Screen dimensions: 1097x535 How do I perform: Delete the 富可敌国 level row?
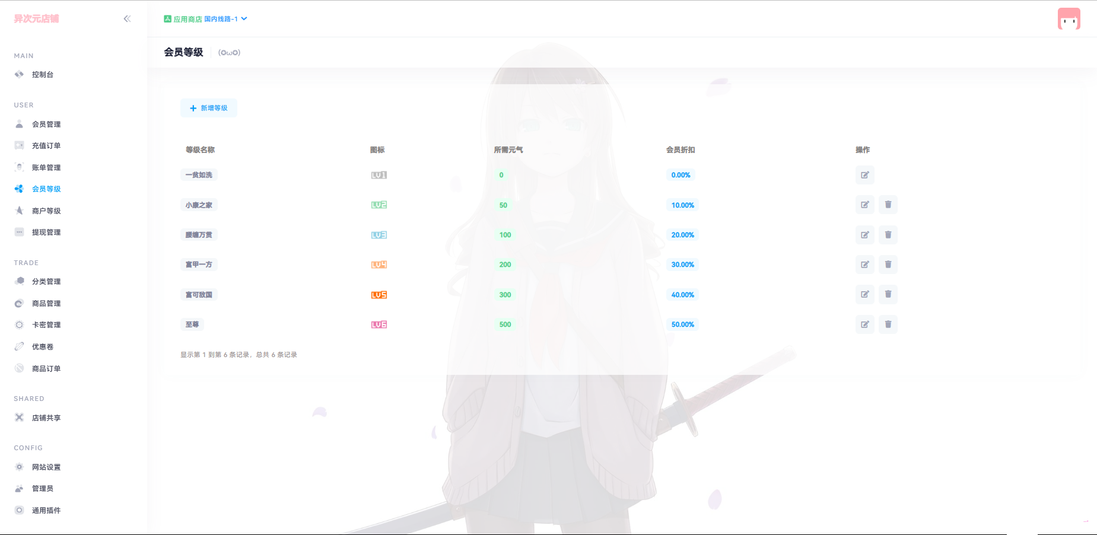click(888, 294)
